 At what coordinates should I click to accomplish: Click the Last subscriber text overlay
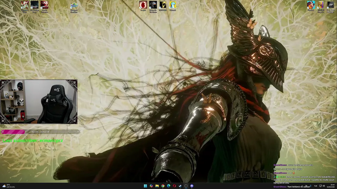[33, 141]
